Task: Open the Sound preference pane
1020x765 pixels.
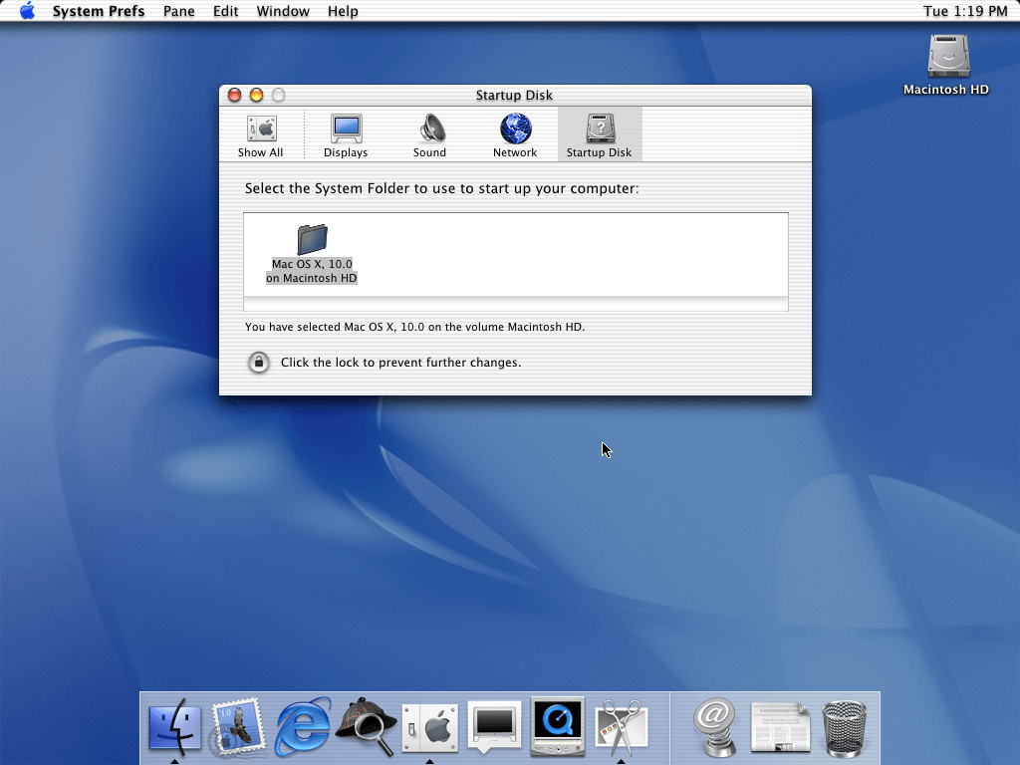Action: click(430, 134)
